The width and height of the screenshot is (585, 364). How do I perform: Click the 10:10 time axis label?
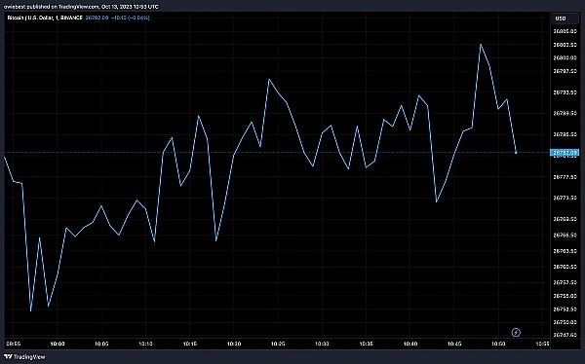(x=145, y=344)
